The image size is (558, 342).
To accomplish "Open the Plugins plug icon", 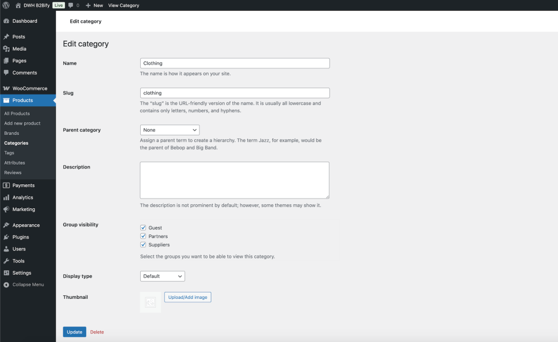I will [6, 237].
